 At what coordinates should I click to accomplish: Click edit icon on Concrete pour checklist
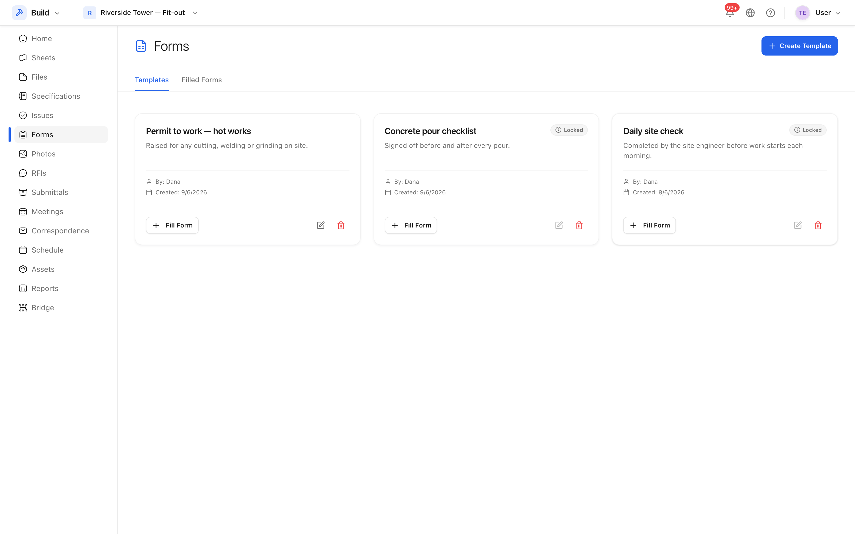(x=559, y=225)
